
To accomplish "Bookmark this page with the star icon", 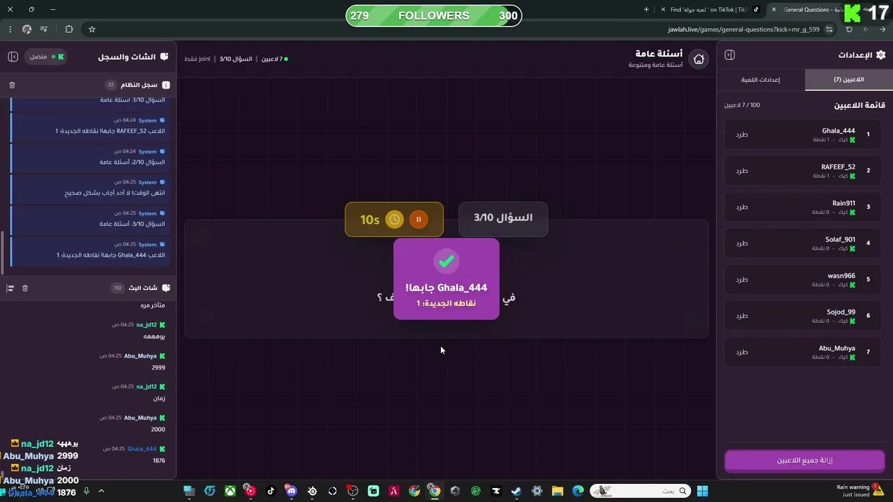I will 91,29.
